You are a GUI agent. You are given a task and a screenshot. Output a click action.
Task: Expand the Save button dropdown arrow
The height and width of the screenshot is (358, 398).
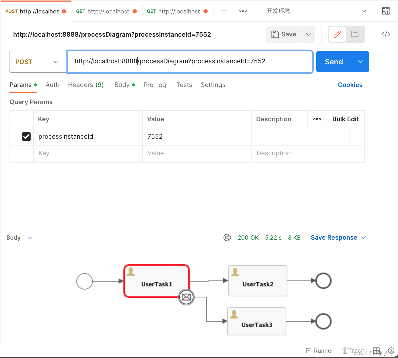click(308, 34)
